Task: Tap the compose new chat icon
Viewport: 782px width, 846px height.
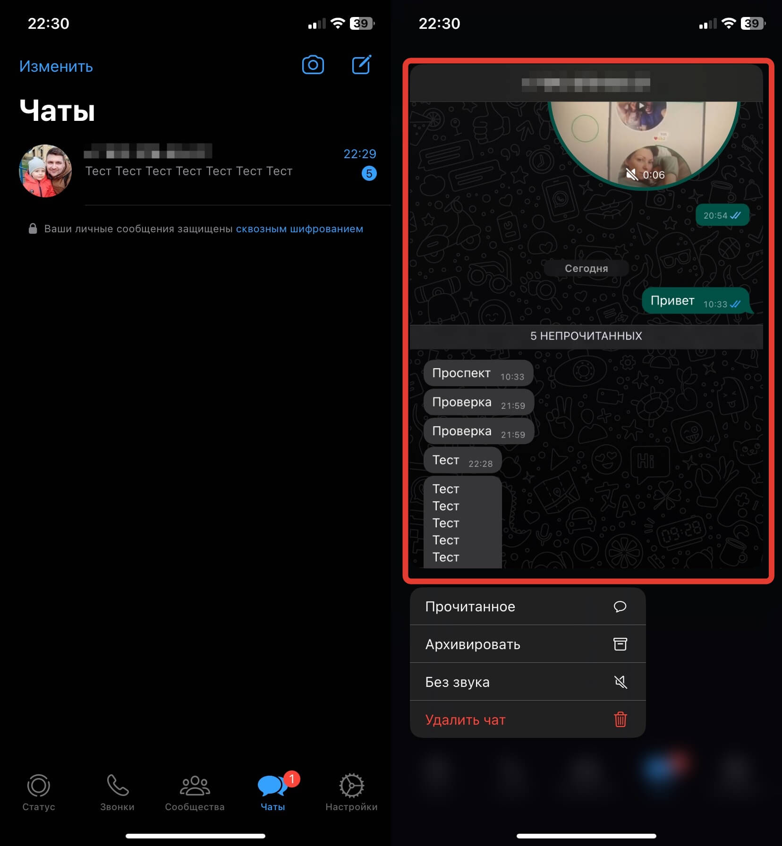Action: point(362,65)
